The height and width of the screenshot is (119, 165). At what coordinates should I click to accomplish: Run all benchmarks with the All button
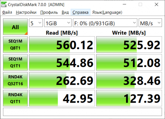15,27
